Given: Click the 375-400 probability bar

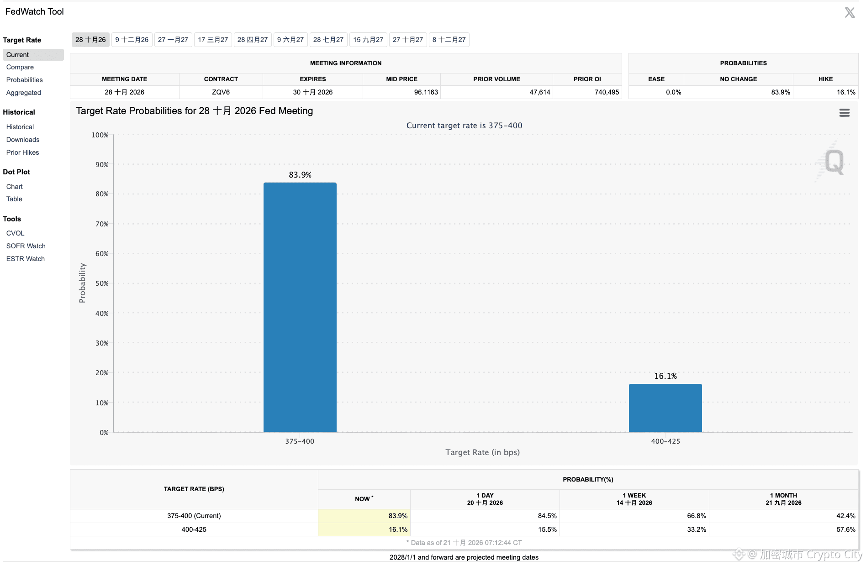Looking at the screenshot, I should [300, 307].
